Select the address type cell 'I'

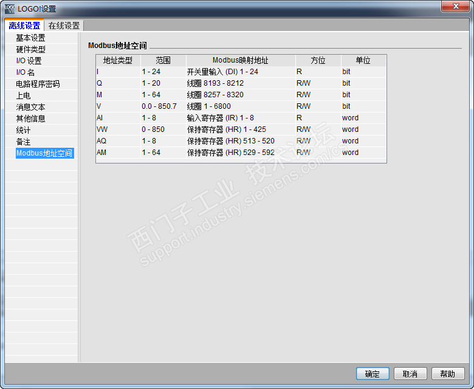[118, 72]
